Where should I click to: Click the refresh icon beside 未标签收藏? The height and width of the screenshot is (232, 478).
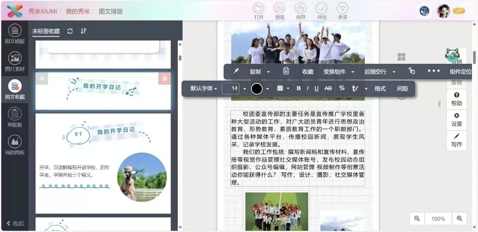click(x=70, y=31)
